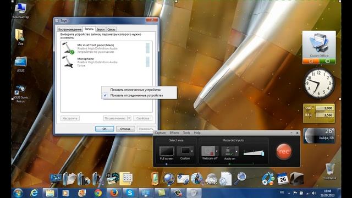This screenshot has height=198, width=352.
Task: Open the yellow grid folder dock icon
Action: [127, 179]
